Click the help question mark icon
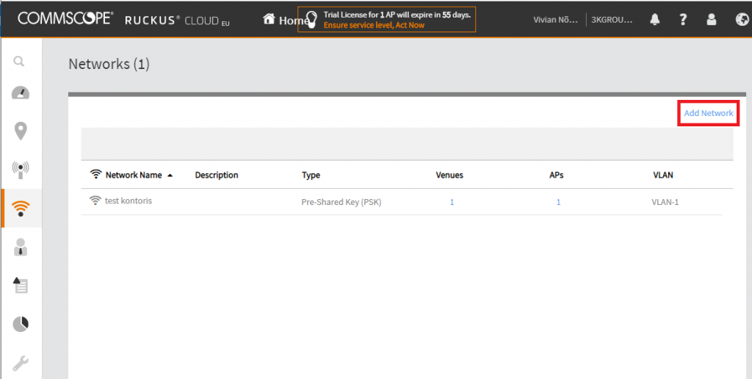752x379 pixels. point(683,20)
